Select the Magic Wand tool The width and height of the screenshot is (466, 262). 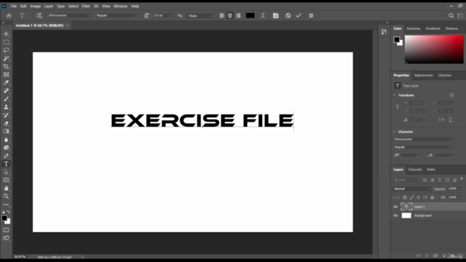(7, 58)
